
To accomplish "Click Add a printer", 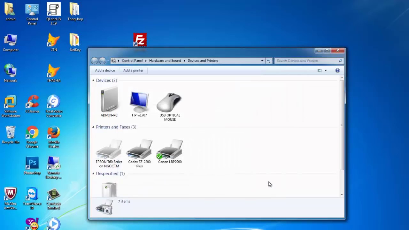I will tap(133, 70).
